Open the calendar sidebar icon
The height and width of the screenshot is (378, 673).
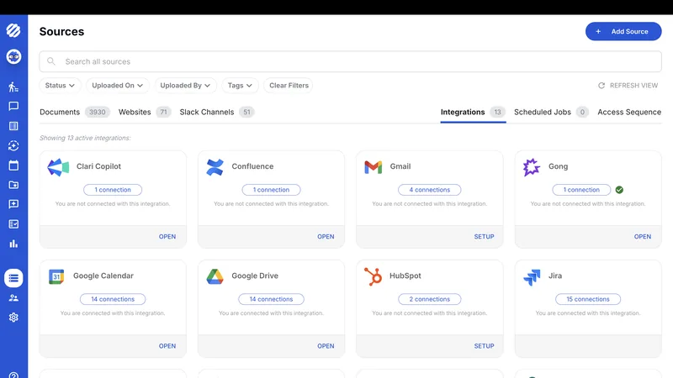coord(13,165)
